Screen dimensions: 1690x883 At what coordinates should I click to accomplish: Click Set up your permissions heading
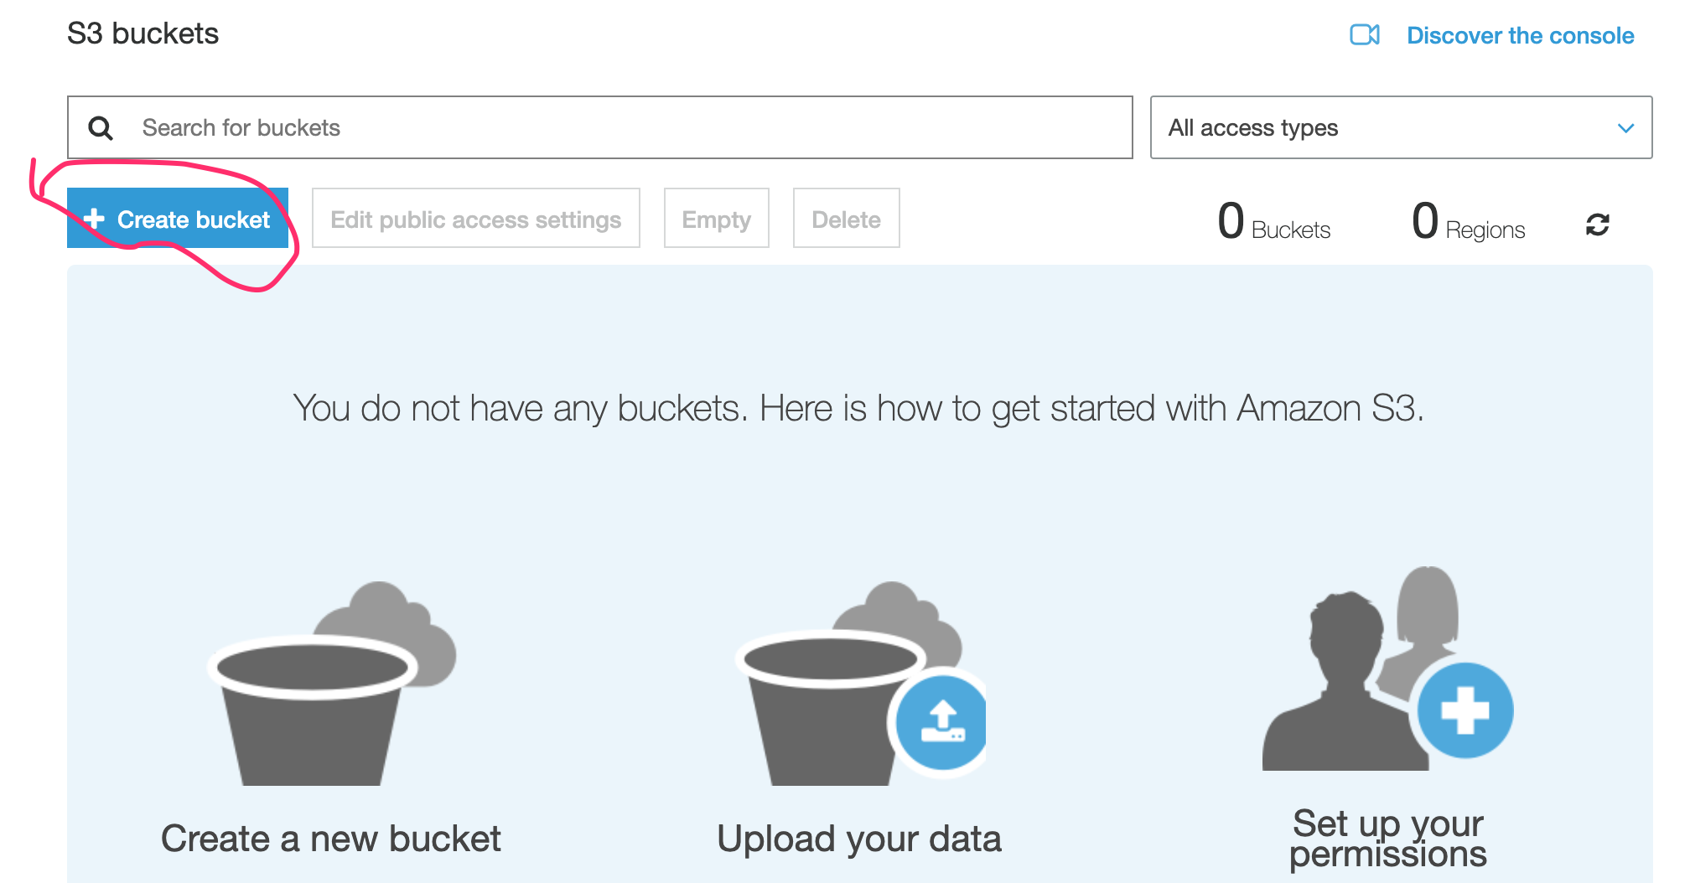1388,839
